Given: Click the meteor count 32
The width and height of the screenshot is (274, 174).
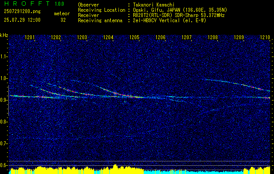Looking at the screenshot, I should [x=63, y=20].
